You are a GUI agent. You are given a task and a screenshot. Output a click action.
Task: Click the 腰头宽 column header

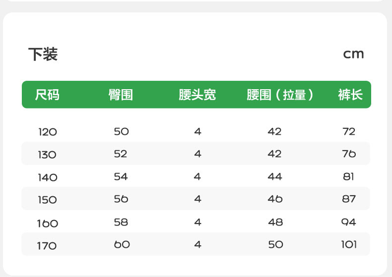(x=197, y=95)
